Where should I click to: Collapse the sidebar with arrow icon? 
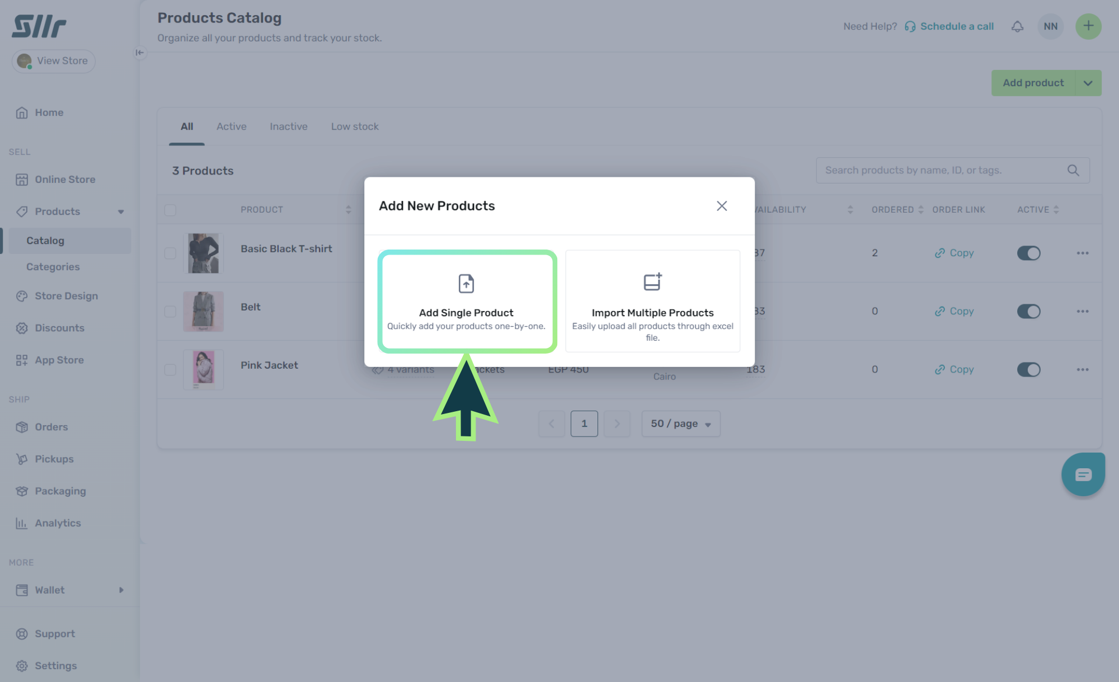[x=139, y=53]
